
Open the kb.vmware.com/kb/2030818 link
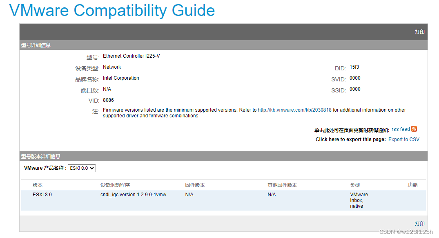point(294,110)
